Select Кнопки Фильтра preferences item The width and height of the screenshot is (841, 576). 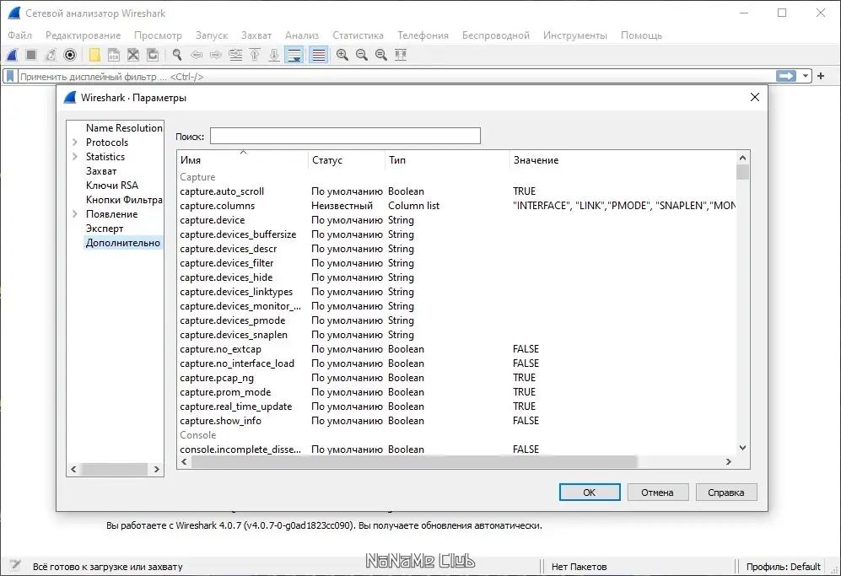coord(124,200)
